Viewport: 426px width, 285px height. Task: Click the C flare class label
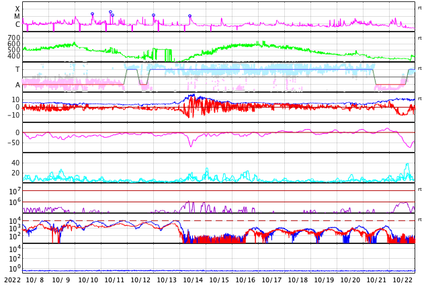17,24
